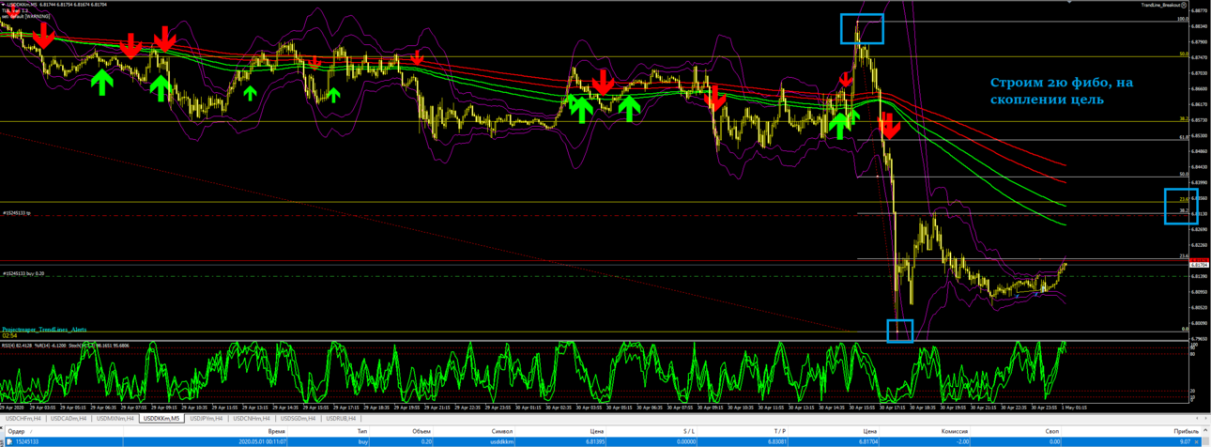Close order 15245133 with the x button

click(1196, 441)
